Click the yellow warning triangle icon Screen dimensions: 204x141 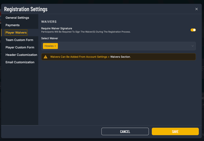(46, 57)
